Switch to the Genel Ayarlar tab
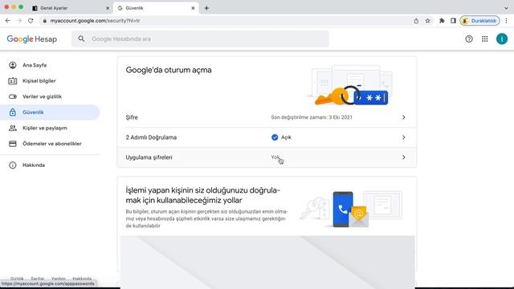The image size is (514, 289). pyautogui.click(x=70, y=8)
